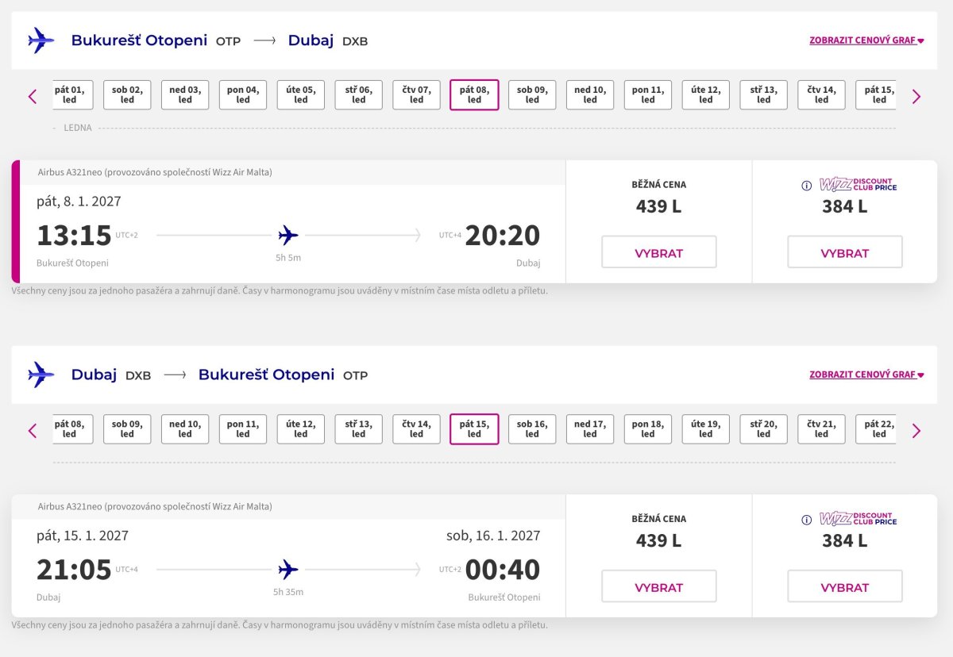The height and width of the screenshot is (657, 953).
Task: Expand outbound price chart via Zobrazit cenový graf
Action: pyautogui.click(x=866, y=40)
